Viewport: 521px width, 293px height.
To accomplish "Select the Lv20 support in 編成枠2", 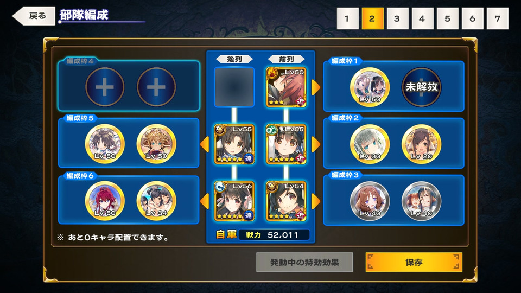I will click(421, 144).
